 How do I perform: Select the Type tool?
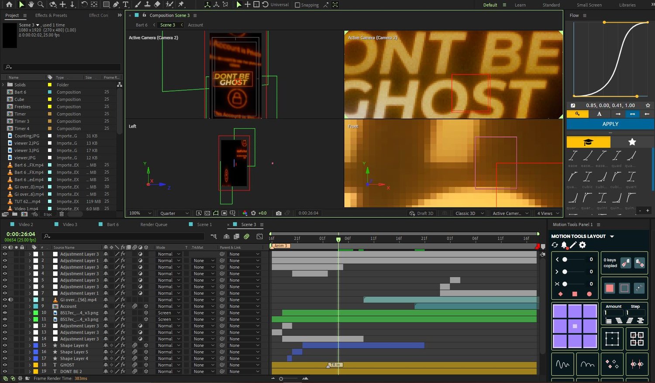point(126,4)
